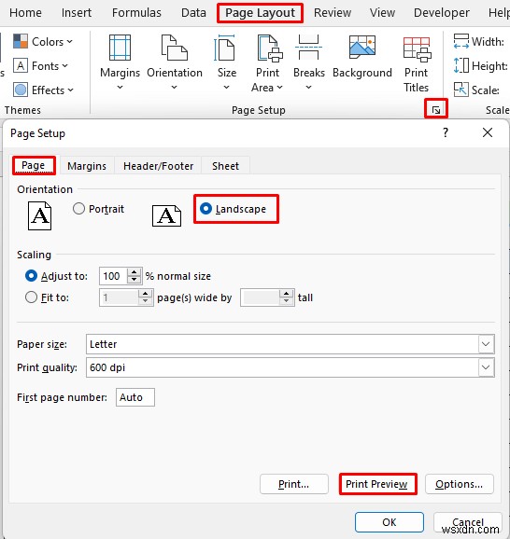The height and width of the screenshot is (539, 510).
Task: Increase the Adjust to percentage value
Action: (135, 272)
